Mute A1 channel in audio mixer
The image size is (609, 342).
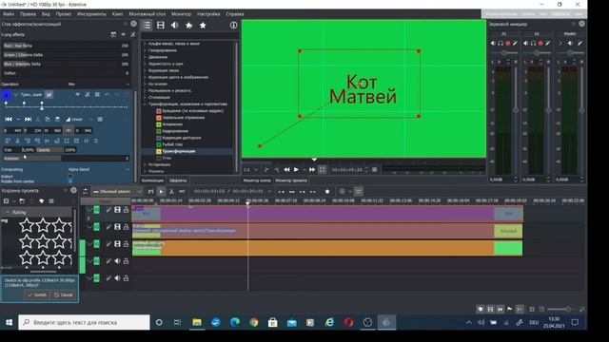click(493, 44)
